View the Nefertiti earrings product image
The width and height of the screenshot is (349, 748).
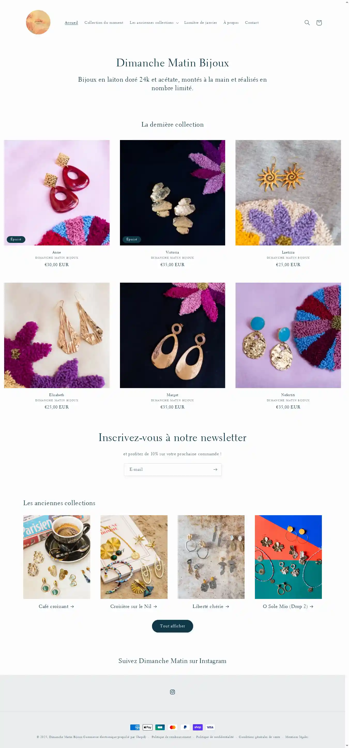pos(288,335)
